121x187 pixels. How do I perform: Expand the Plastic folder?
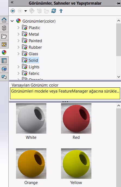(x=18, y=28)
